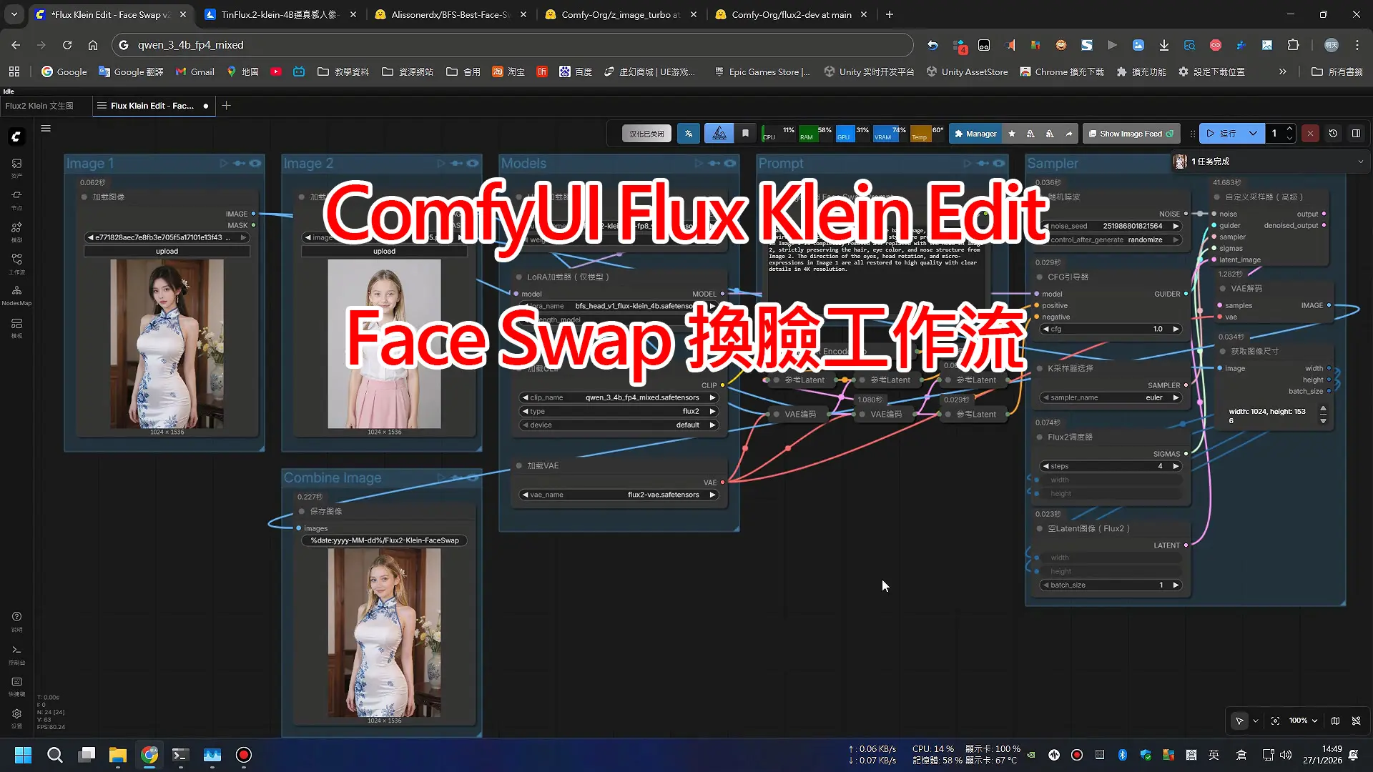Toggle visibility eye of Prompt group
The height and width of the screenshot is (772, 1373).
pyautogui.click(x=999, y=164)
